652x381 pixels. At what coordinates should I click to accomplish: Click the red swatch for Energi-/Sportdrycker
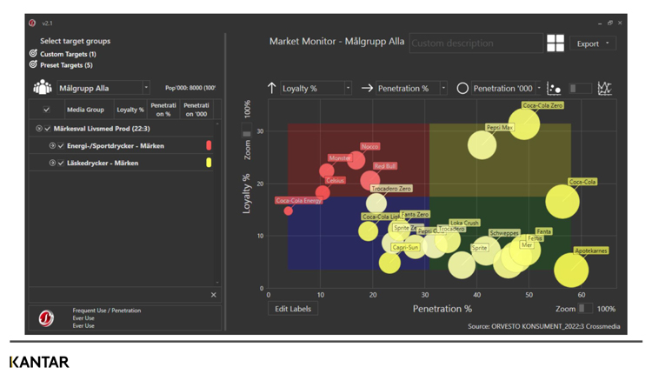click(209, 145)
